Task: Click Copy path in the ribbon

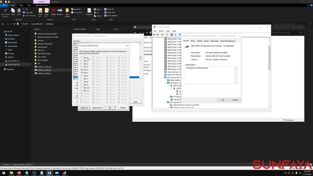Action: 28,12
